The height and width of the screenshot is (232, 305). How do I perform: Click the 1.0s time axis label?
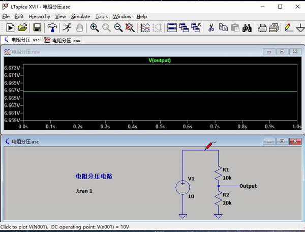(297, 127)
